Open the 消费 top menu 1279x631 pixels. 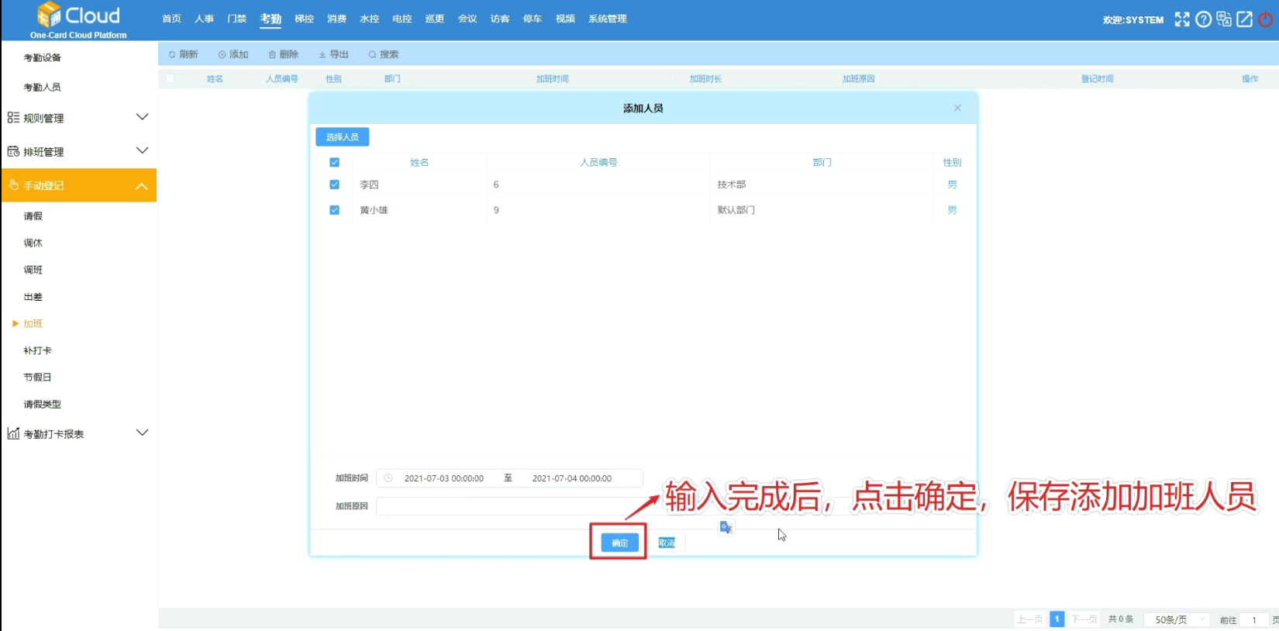point(336,19)
